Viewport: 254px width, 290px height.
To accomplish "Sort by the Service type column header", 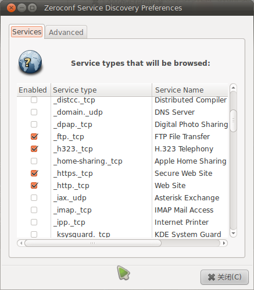I will 101,90.
